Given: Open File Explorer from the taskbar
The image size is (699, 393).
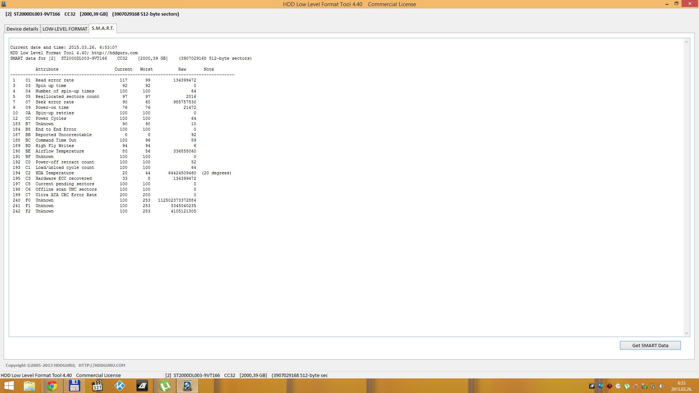Looking at the screenshot, I should coord(29,386).
